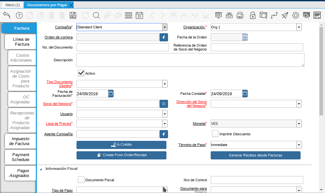Screen dimensions: 325x193
Task: Open the process gear icon in toolbar
Action: [296, 15]
